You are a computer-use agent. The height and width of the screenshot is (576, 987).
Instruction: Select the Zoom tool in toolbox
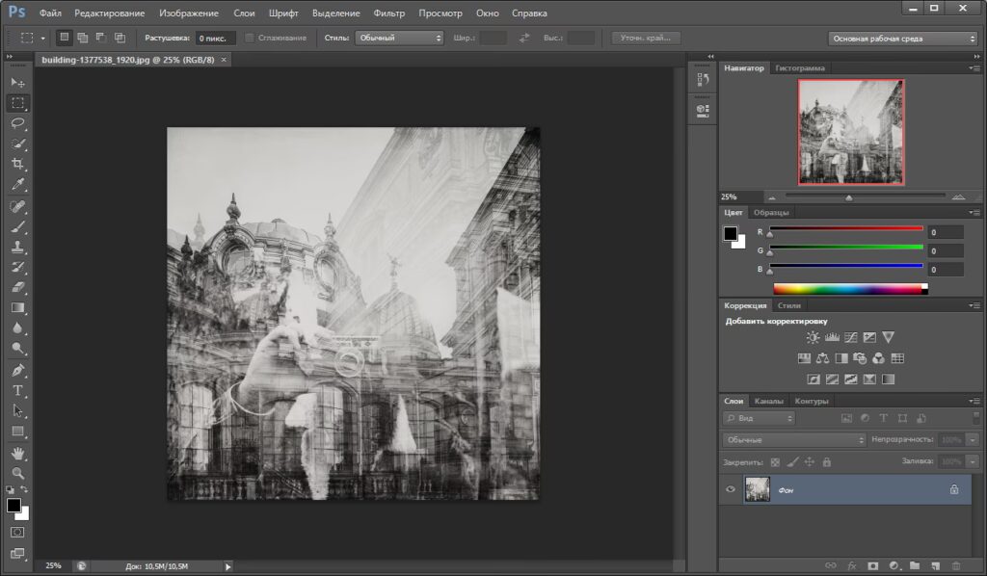click(x=17, y=472)
